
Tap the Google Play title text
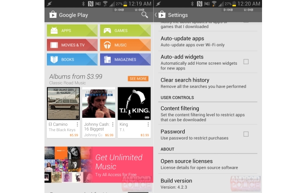(73, 15)
